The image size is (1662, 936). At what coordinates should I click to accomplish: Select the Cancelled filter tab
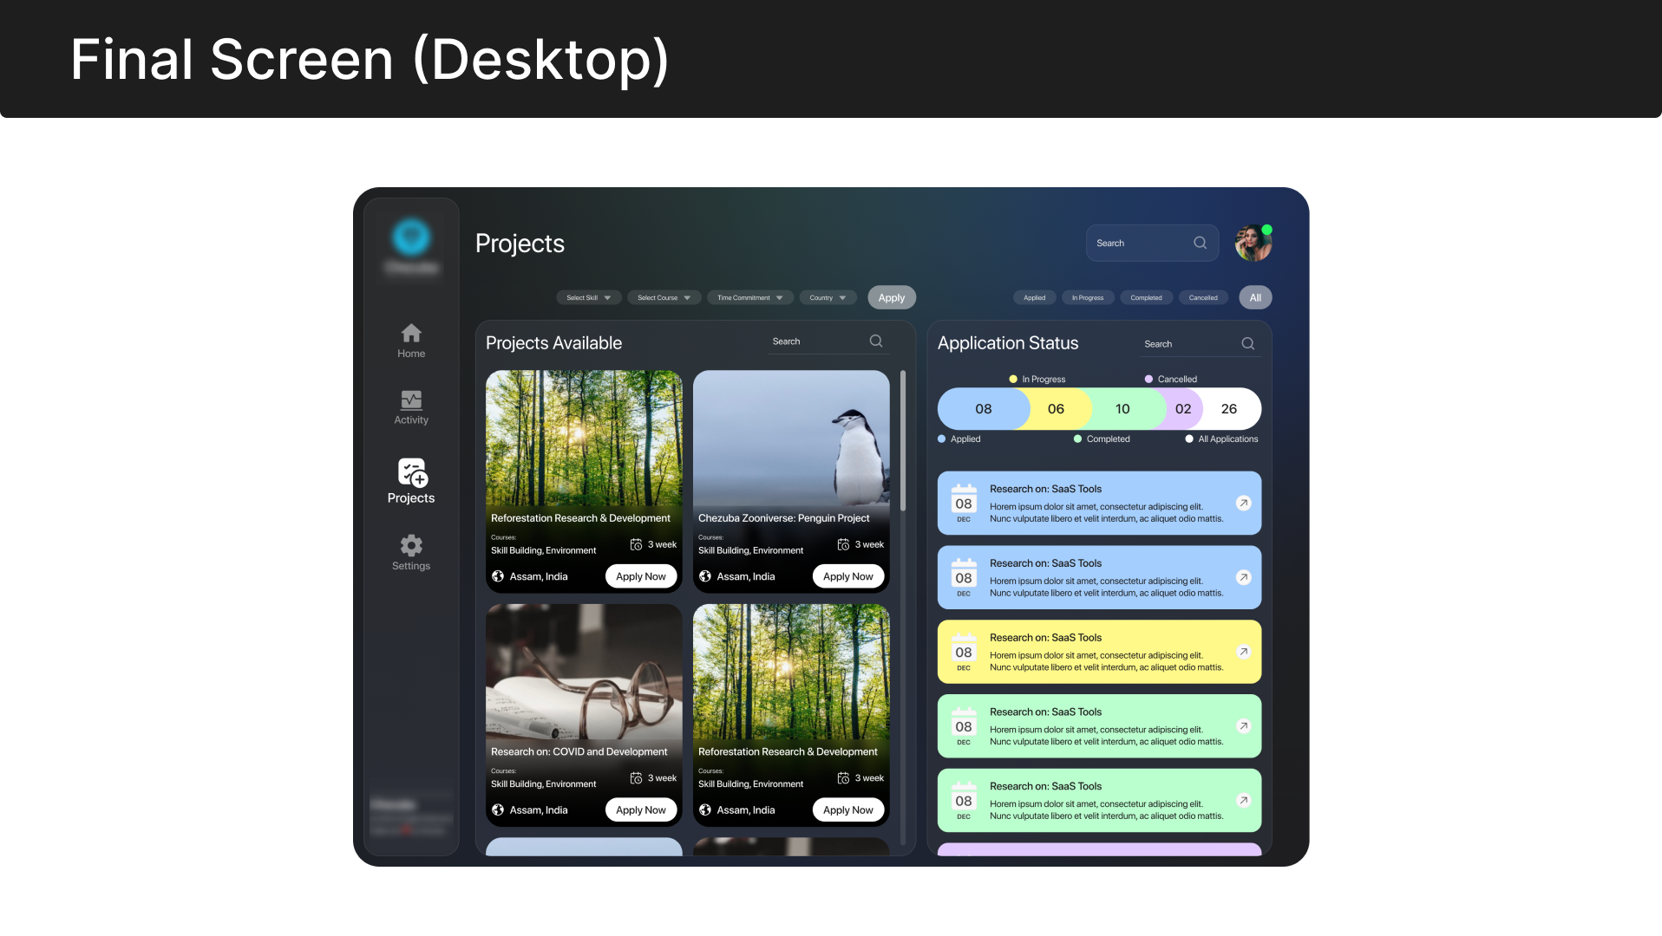tap(1203, 297)
